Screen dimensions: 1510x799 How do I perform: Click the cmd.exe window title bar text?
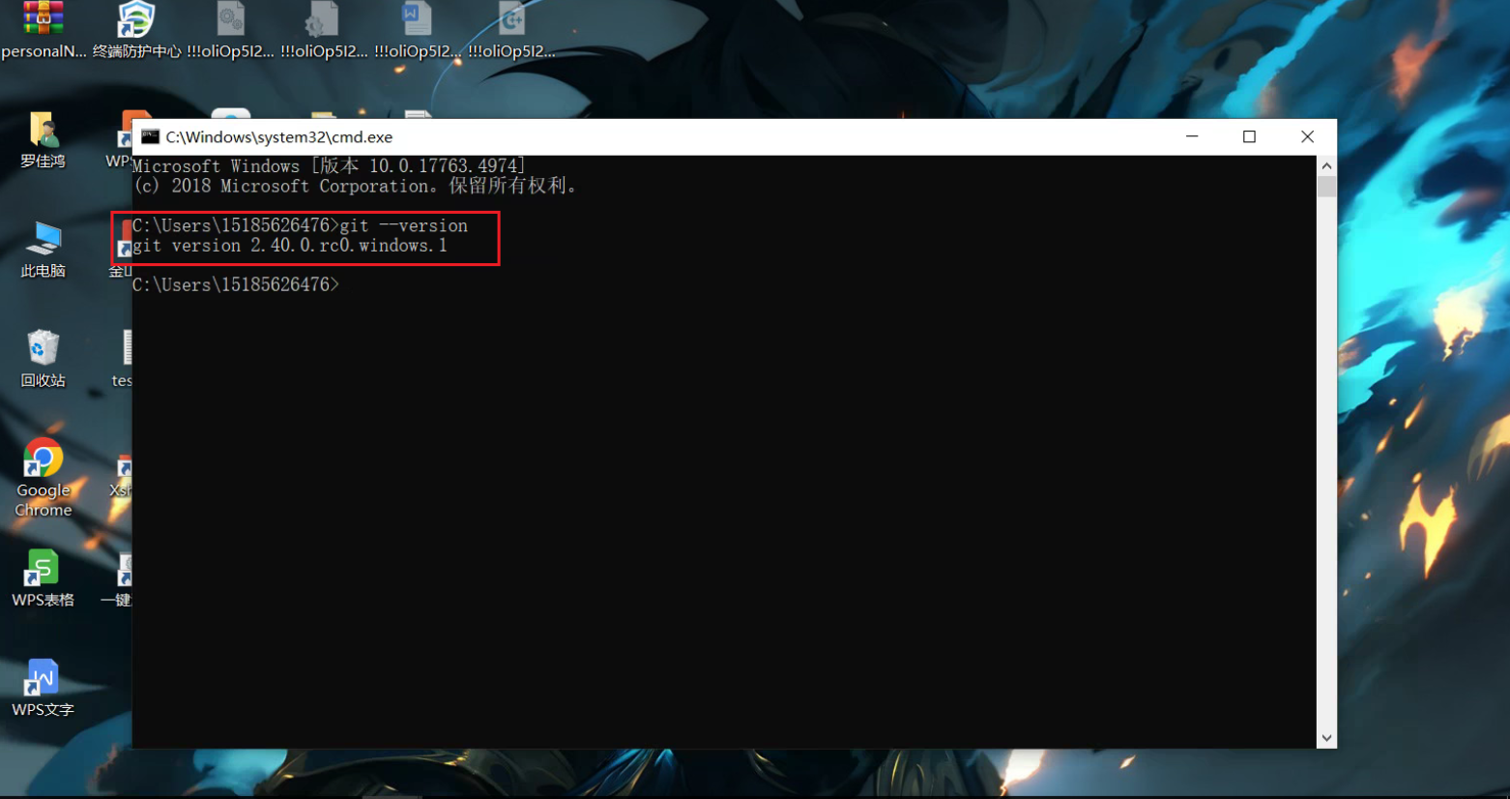pos(278,137)
